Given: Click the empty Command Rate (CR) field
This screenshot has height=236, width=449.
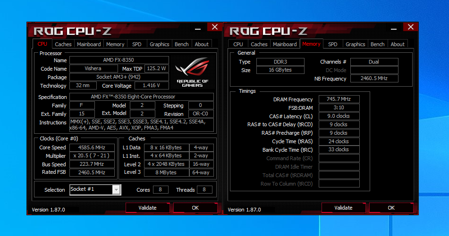Looking at the screenshot, I should click(339, 158).
